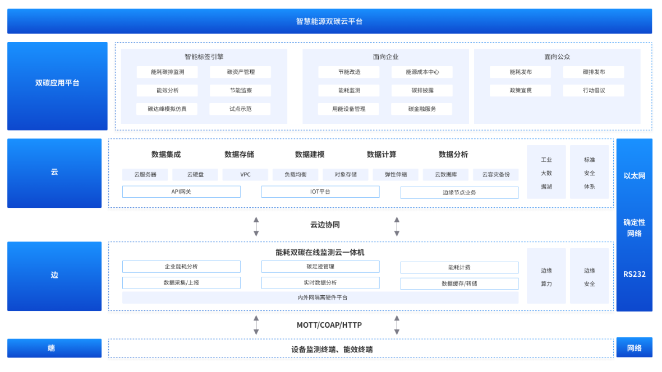Click the 数据采集/上报 box
This screenshot has width=662, height=372.
[x=181, y=282]
